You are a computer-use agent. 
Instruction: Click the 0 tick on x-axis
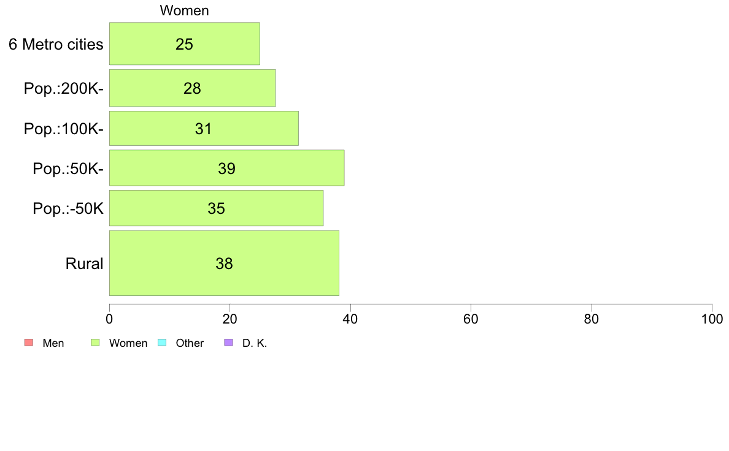click(109, 319)
